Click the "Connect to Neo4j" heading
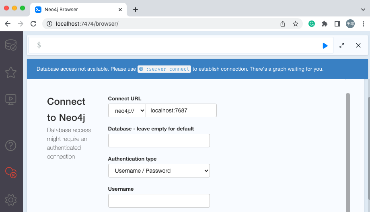The width and height of the screenshot is (370, 212). click(66, 110)
